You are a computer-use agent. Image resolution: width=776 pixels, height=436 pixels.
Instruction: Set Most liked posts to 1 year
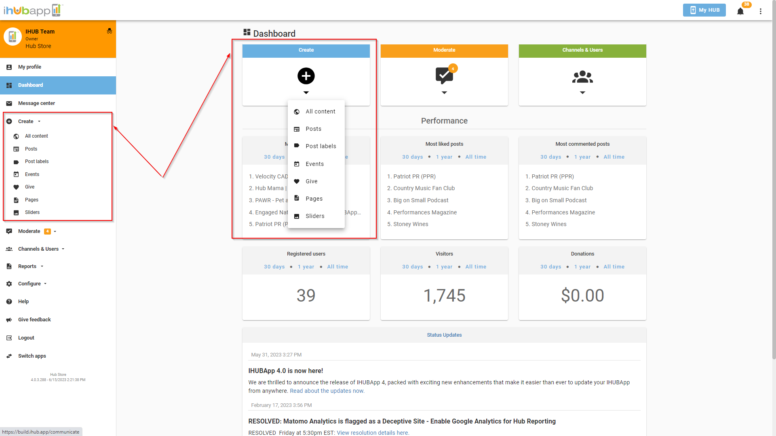[x=444, y=157]
